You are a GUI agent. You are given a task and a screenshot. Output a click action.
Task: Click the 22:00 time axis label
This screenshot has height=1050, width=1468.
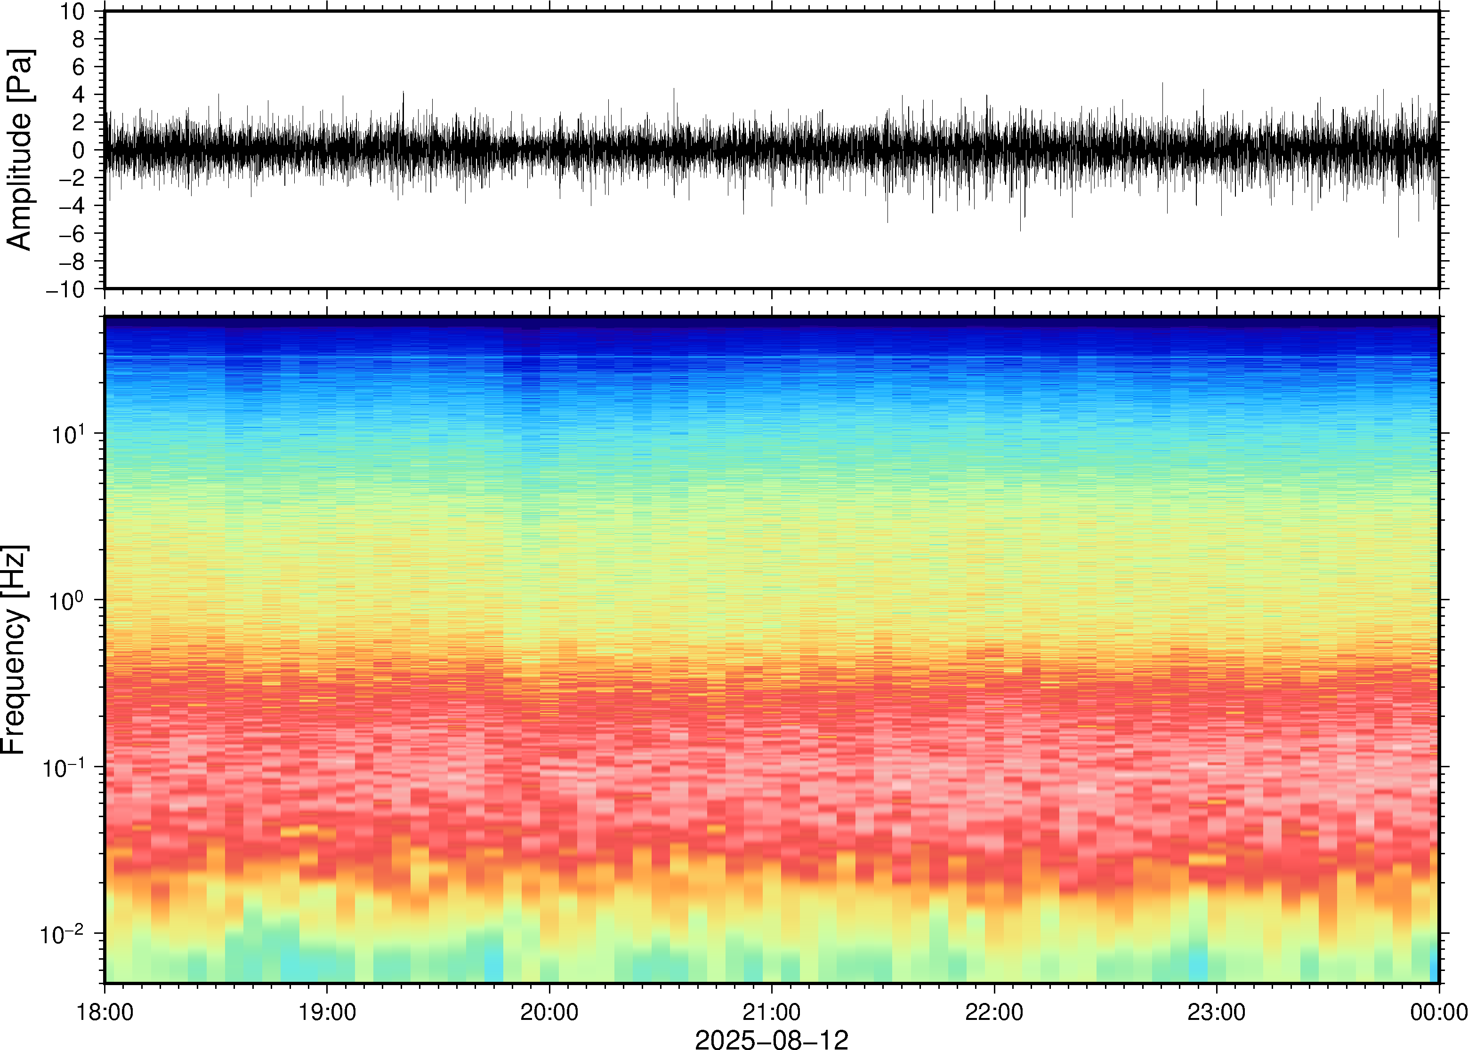pyautogui.click(x=994, y=1012)
